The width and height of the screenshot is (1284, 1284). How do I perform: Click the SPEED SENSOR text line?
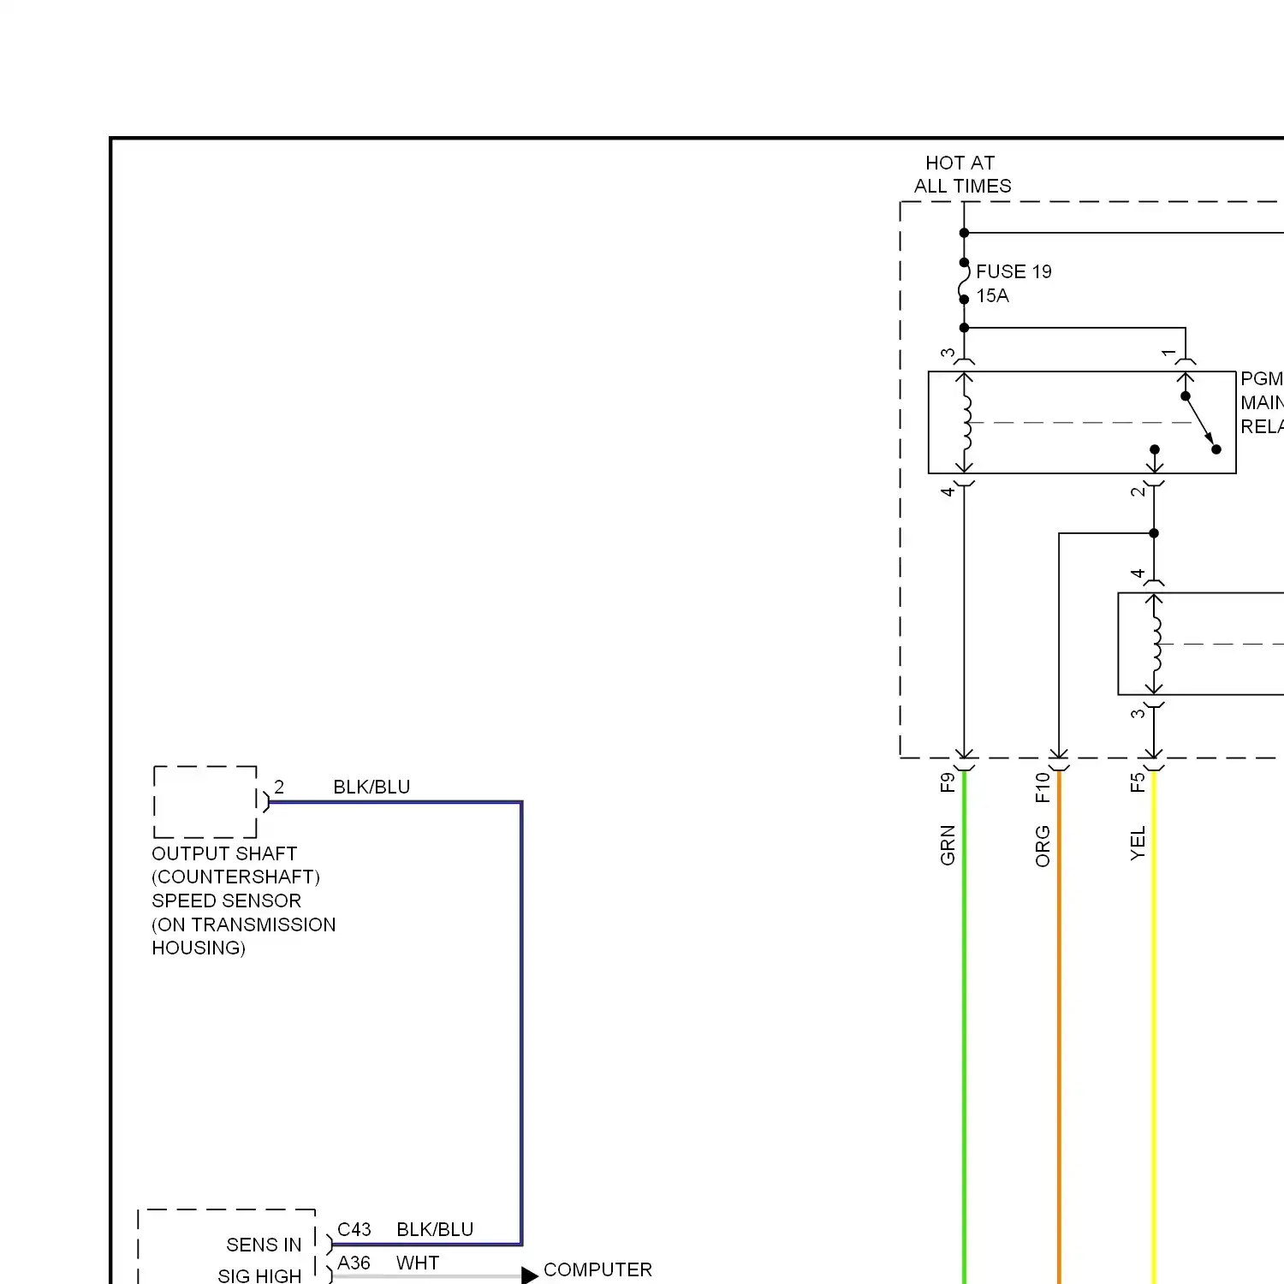pyautogui.click(x=226, y=901)
